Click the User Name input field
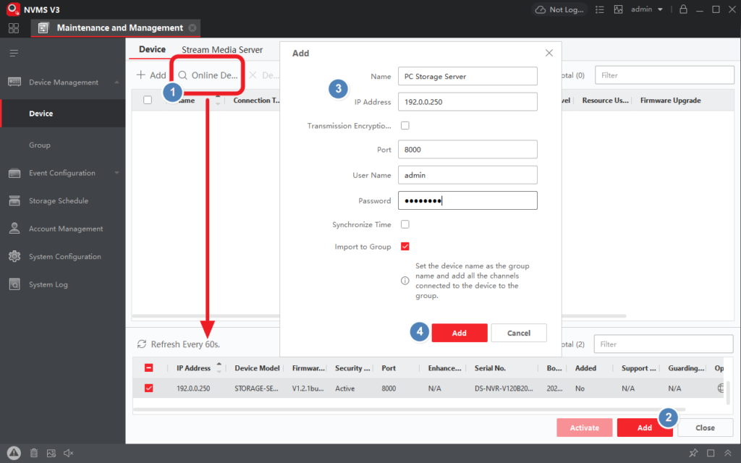 (467, 175)
